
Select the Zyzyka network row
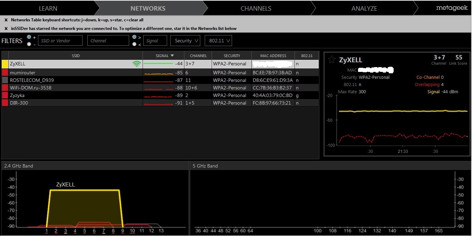tap(160, 95)
